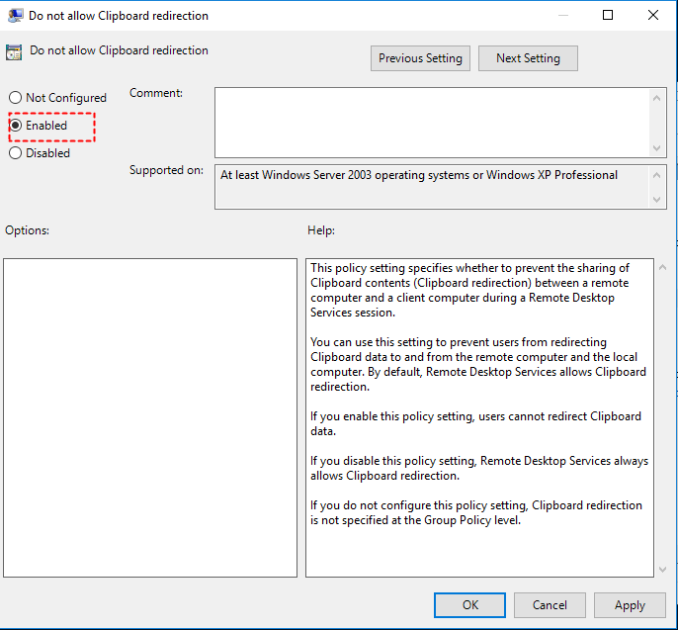This screenshot has width=678, height=630.
Task: Minimize the policy setting window
Action: [x=562, y=15]
